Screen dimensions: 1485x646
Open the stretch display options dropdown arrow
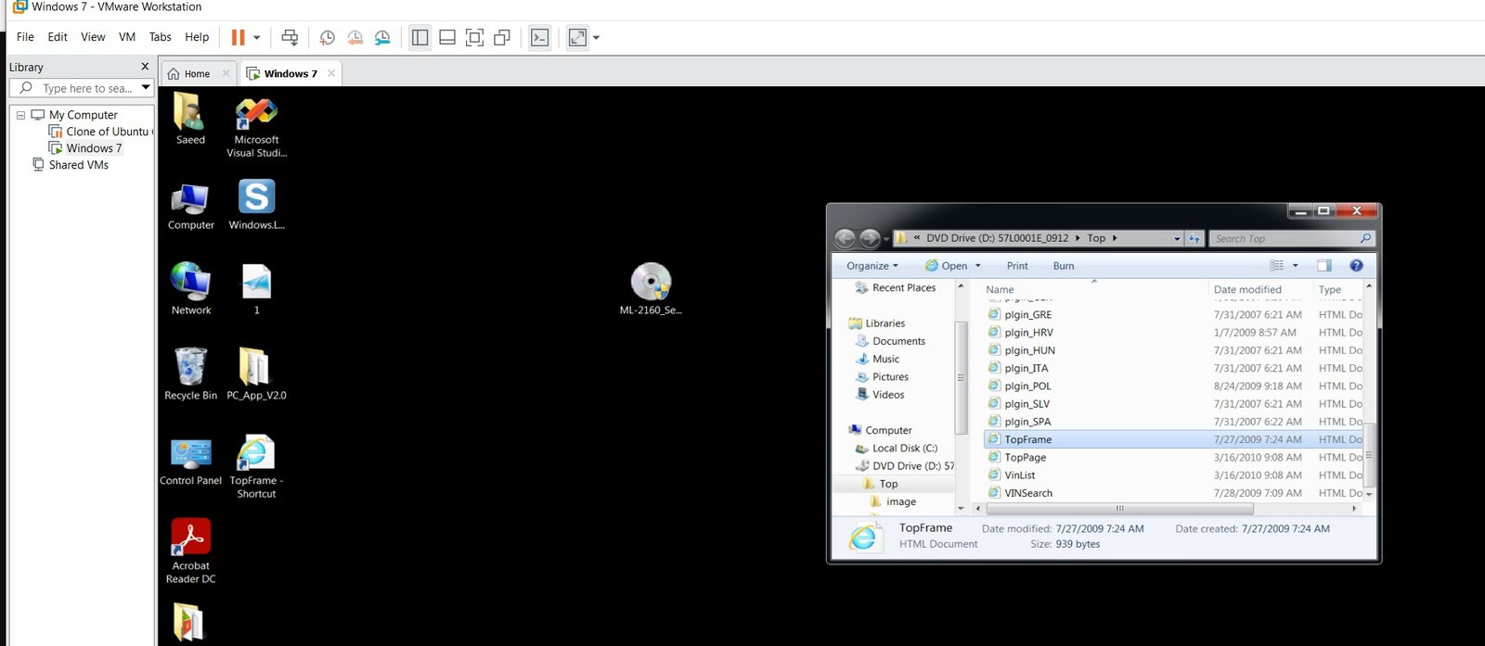tap(596, 38)
